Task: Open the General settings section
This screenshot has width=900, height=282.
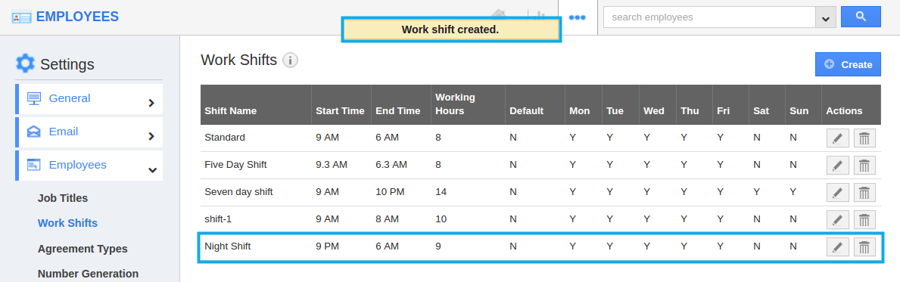Action: point(89,99)
